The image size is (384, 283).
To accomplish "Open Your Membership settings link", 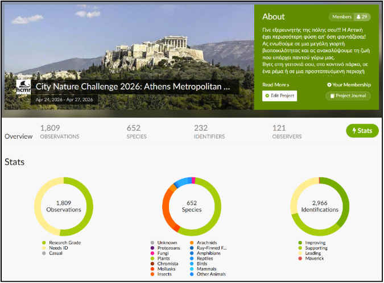I will (349, 85).
